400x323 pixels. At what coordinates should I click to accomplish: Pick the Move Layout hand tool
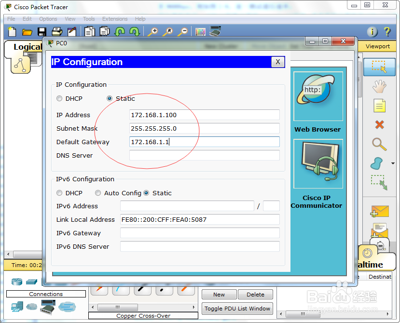[x=379, y=86]
